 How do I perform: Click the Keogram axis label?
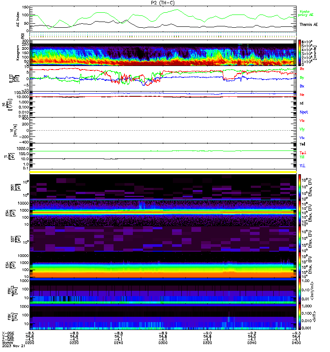(18, 53)
